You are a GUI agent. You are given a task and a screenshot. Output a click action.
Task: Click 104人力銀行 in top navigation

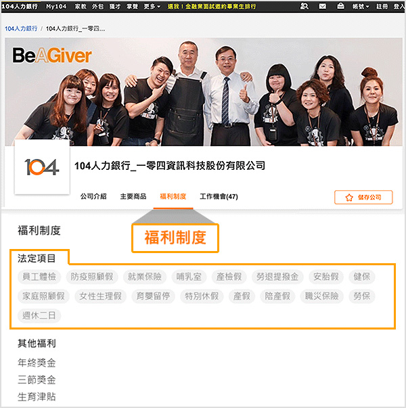pos(20,6)
